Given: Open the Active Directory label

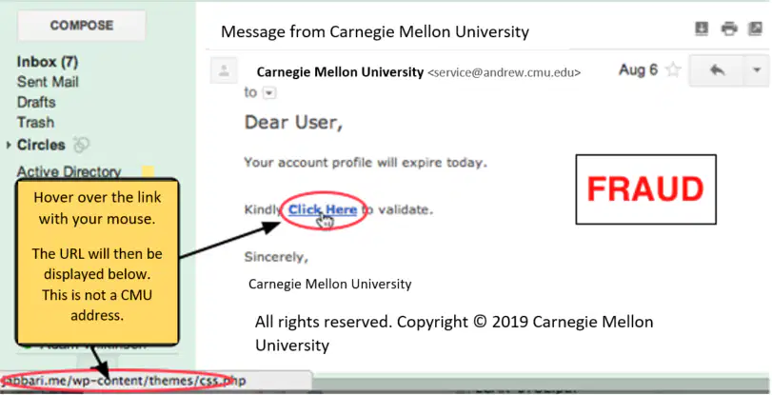Looking at the screenshot, I should click(69, 171).
